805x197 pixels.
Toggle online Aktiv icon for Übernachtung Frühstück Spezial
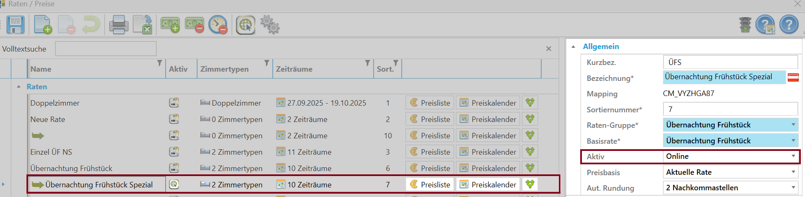pyautogui.click(x=174, y=184)
